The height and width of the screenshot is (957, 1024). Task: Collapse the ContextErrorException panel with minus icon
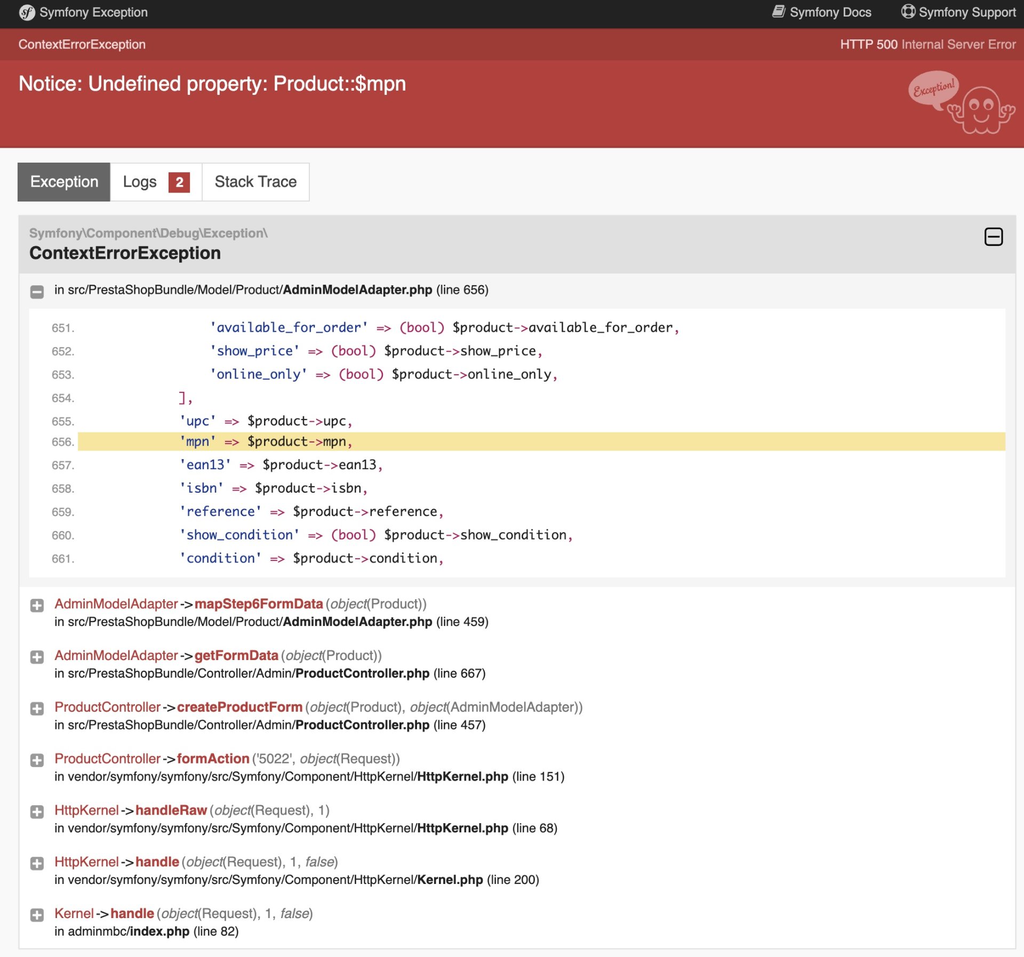pos(993,237)
